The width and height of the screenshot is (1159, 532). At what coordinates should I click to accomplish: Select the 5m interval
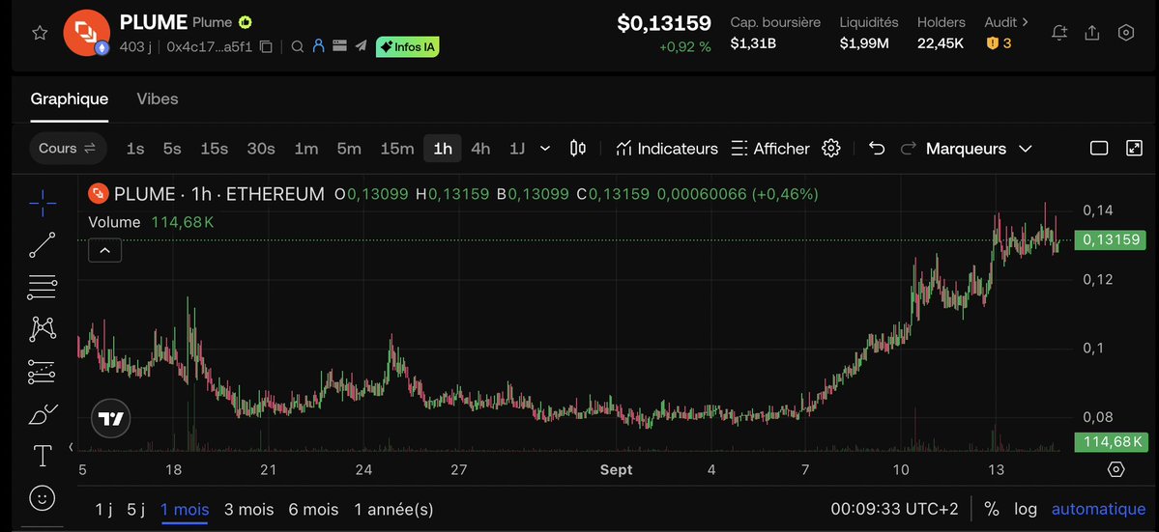click(349, 149)
